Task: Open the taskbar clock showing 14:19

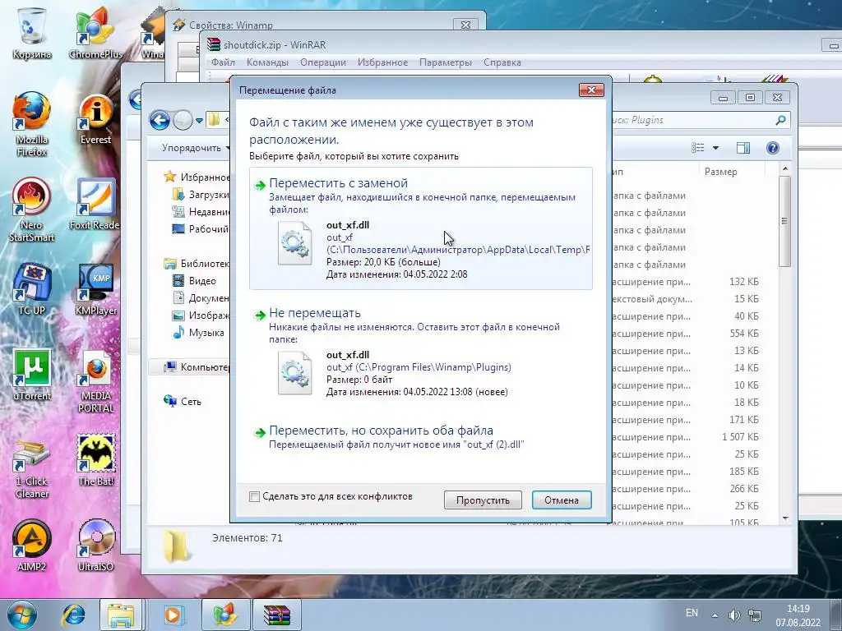Action: [x=798, y=615]
